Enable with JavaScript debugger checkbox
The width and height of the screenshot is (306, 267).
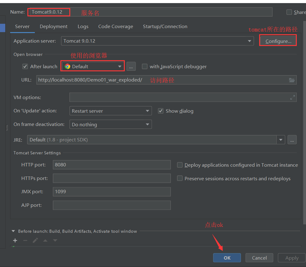(x=145, y=66)
